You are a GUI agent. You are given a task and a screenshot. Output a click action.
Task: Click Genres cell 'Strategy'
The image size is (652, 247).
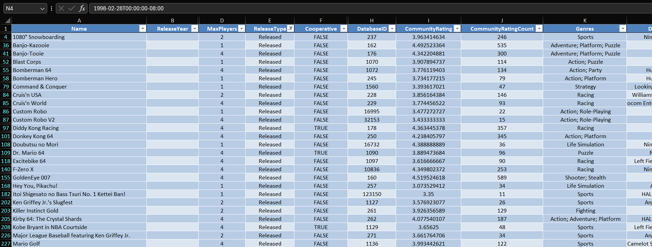(585, 86)
